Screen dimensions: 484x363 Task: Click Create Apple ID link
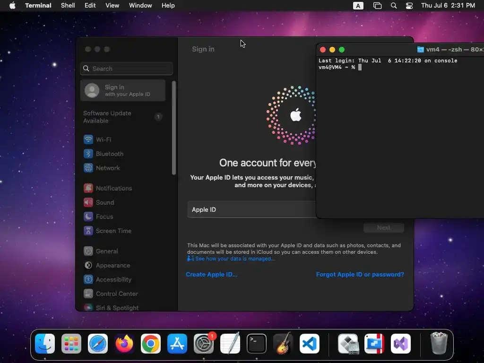[x=212, y=275]
